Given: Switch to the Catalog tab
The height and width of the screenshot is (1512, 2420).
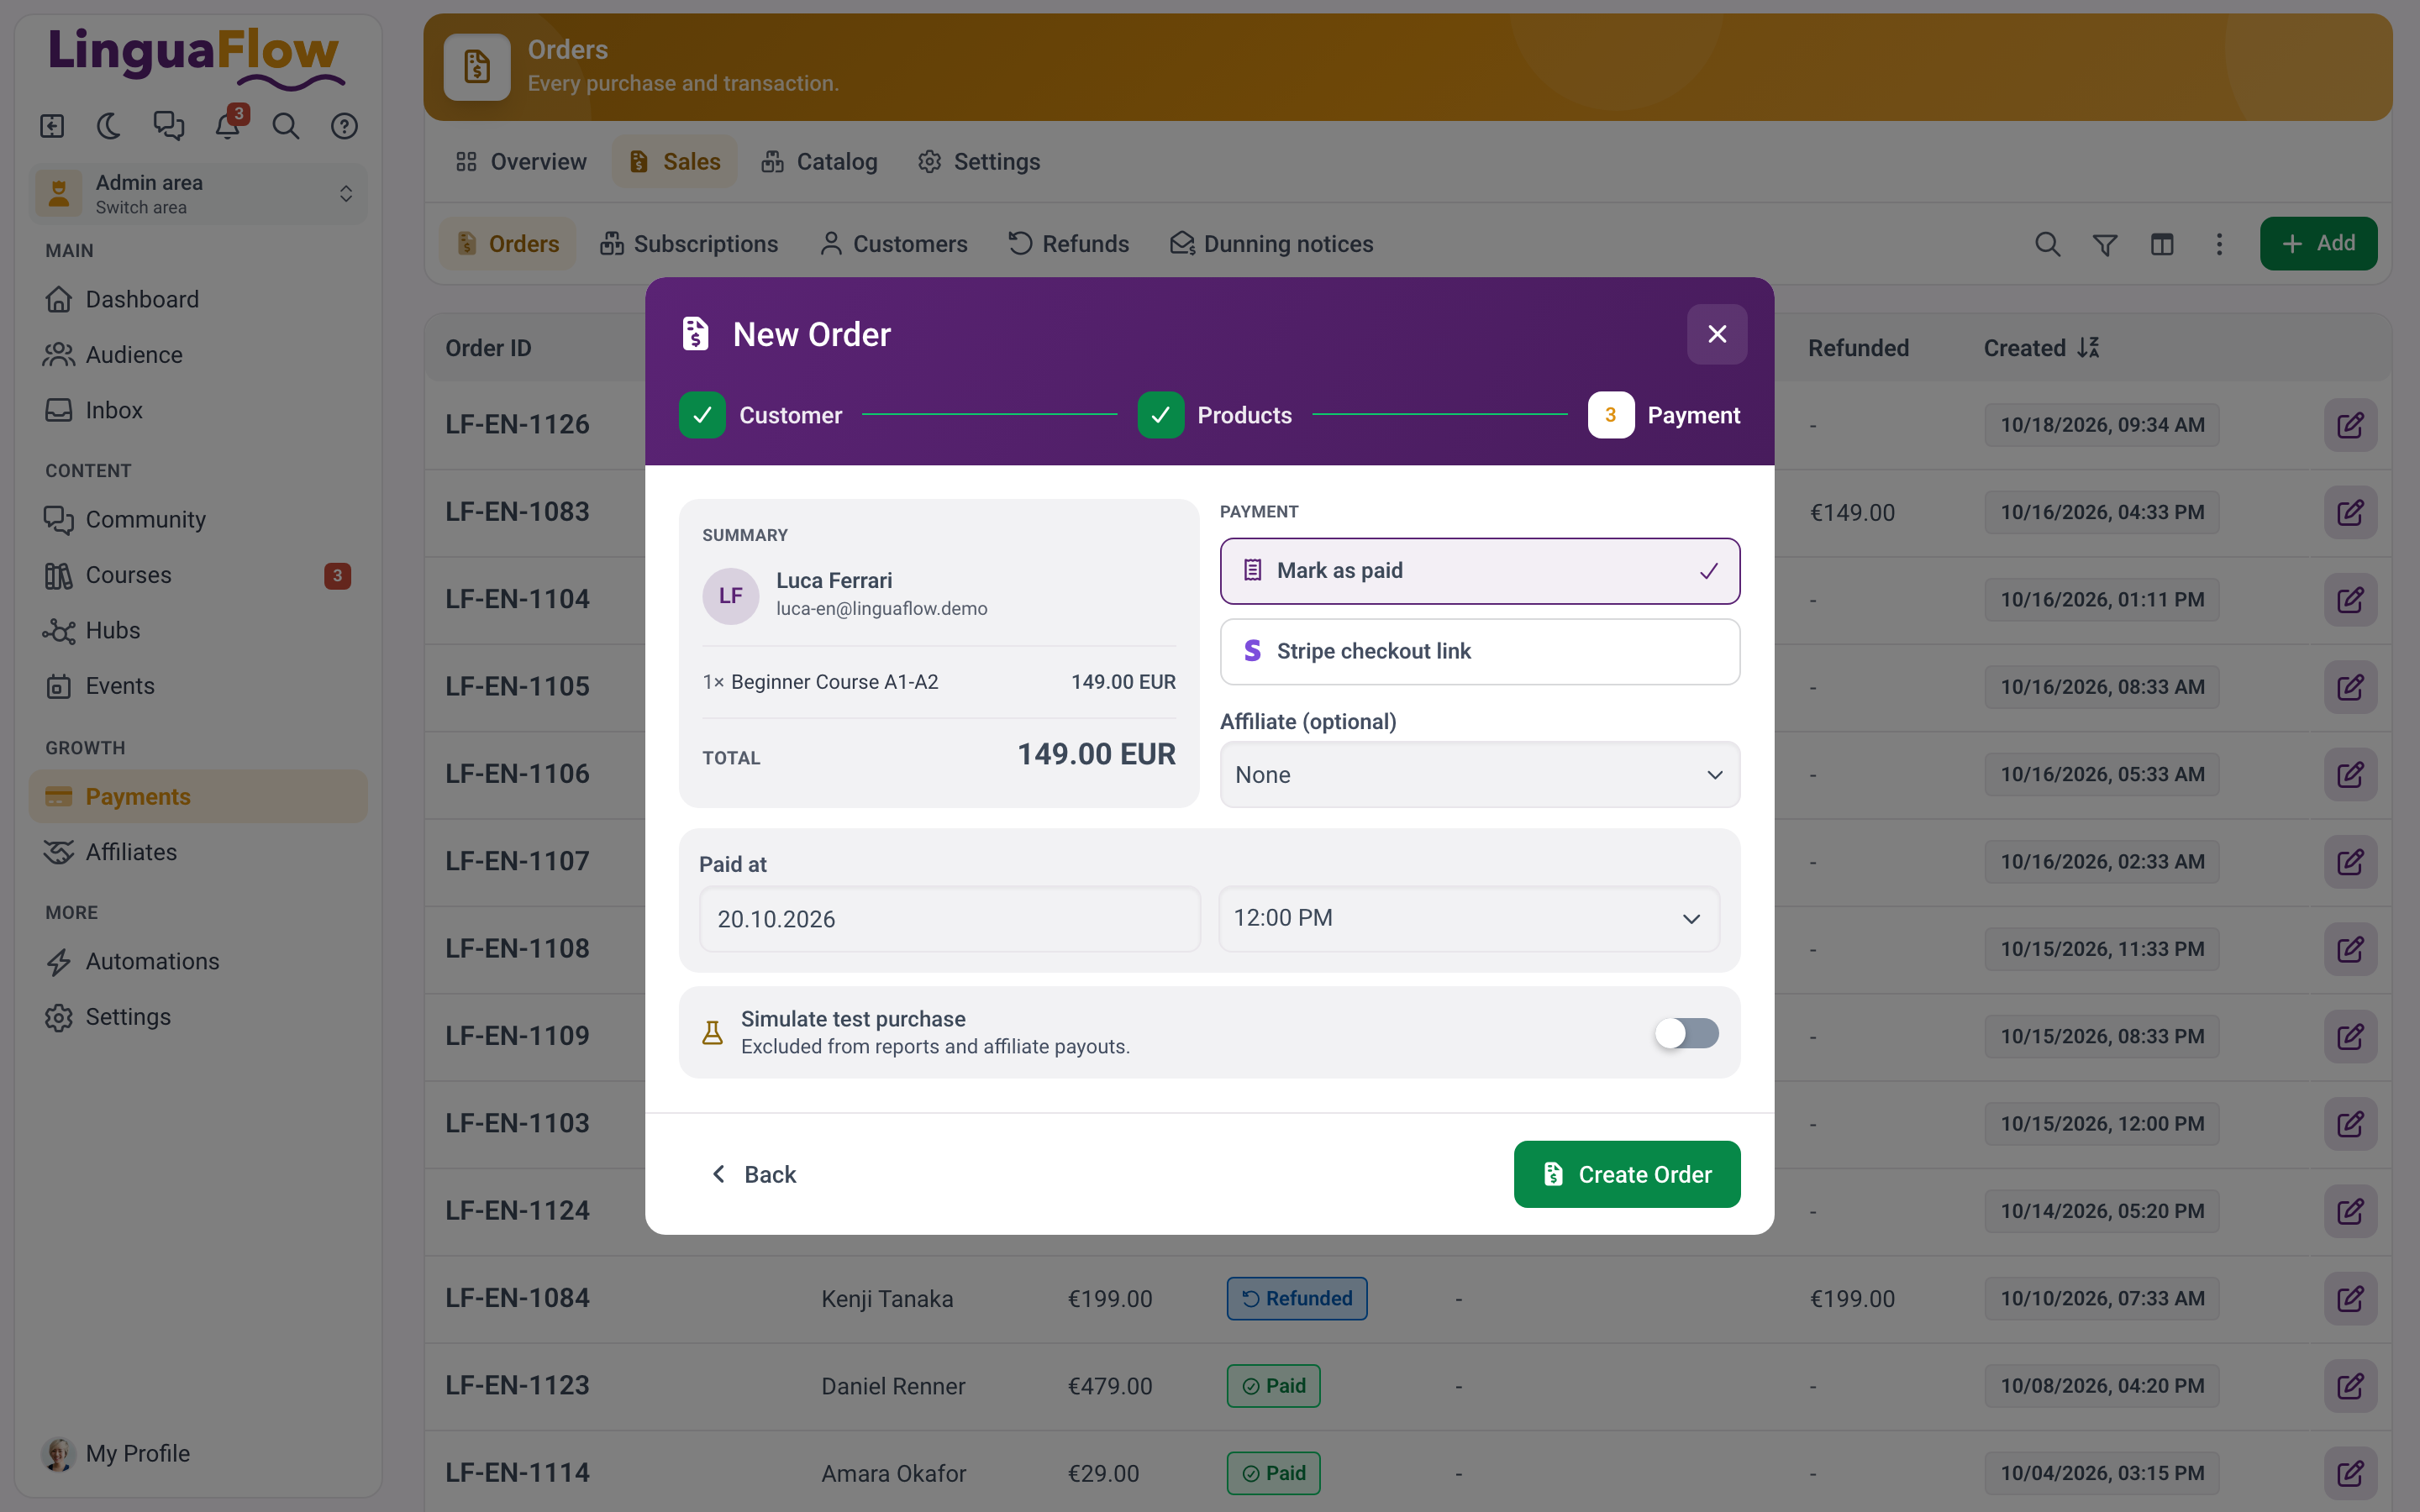Looking at the screenshot, I should (819, 162).
